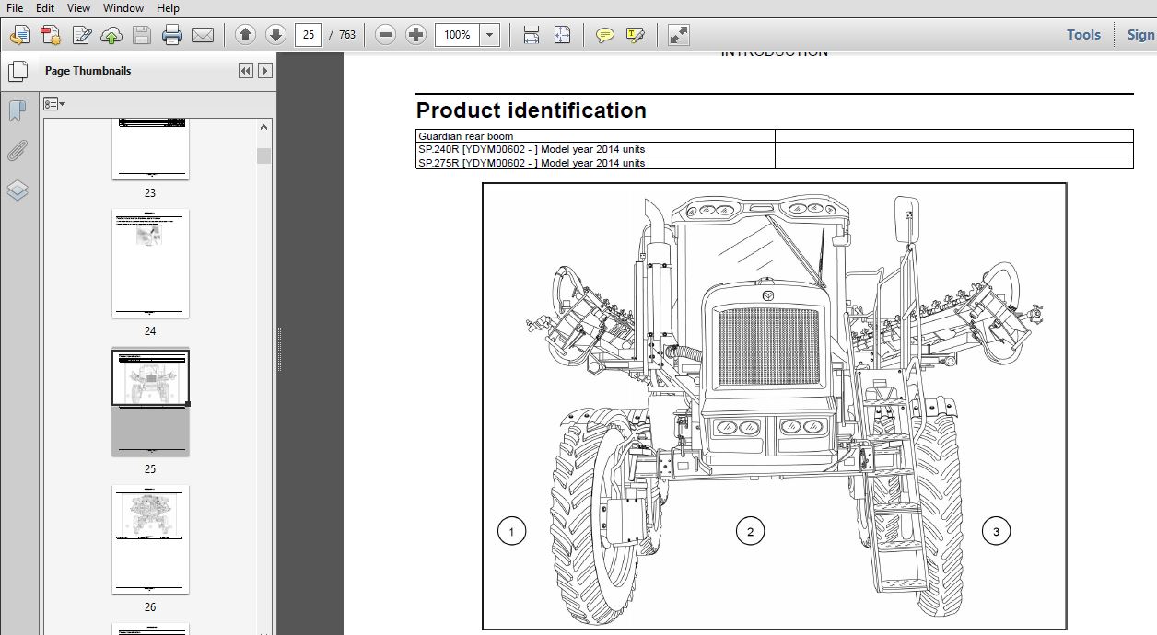Image resolution: width=1157 pixels, height=635 pixels.
Task: Select the page 25 thumbnail
Action: click(150, 402)
